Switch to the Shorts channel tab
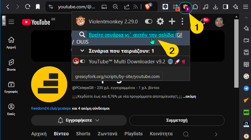 pyautogui.click(x=83, y=134)
